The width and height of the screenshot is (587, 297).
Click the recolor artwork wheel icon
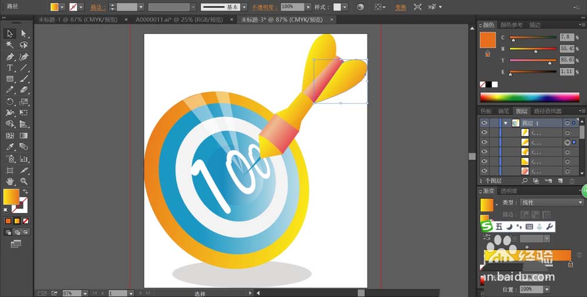coord(360,6)
